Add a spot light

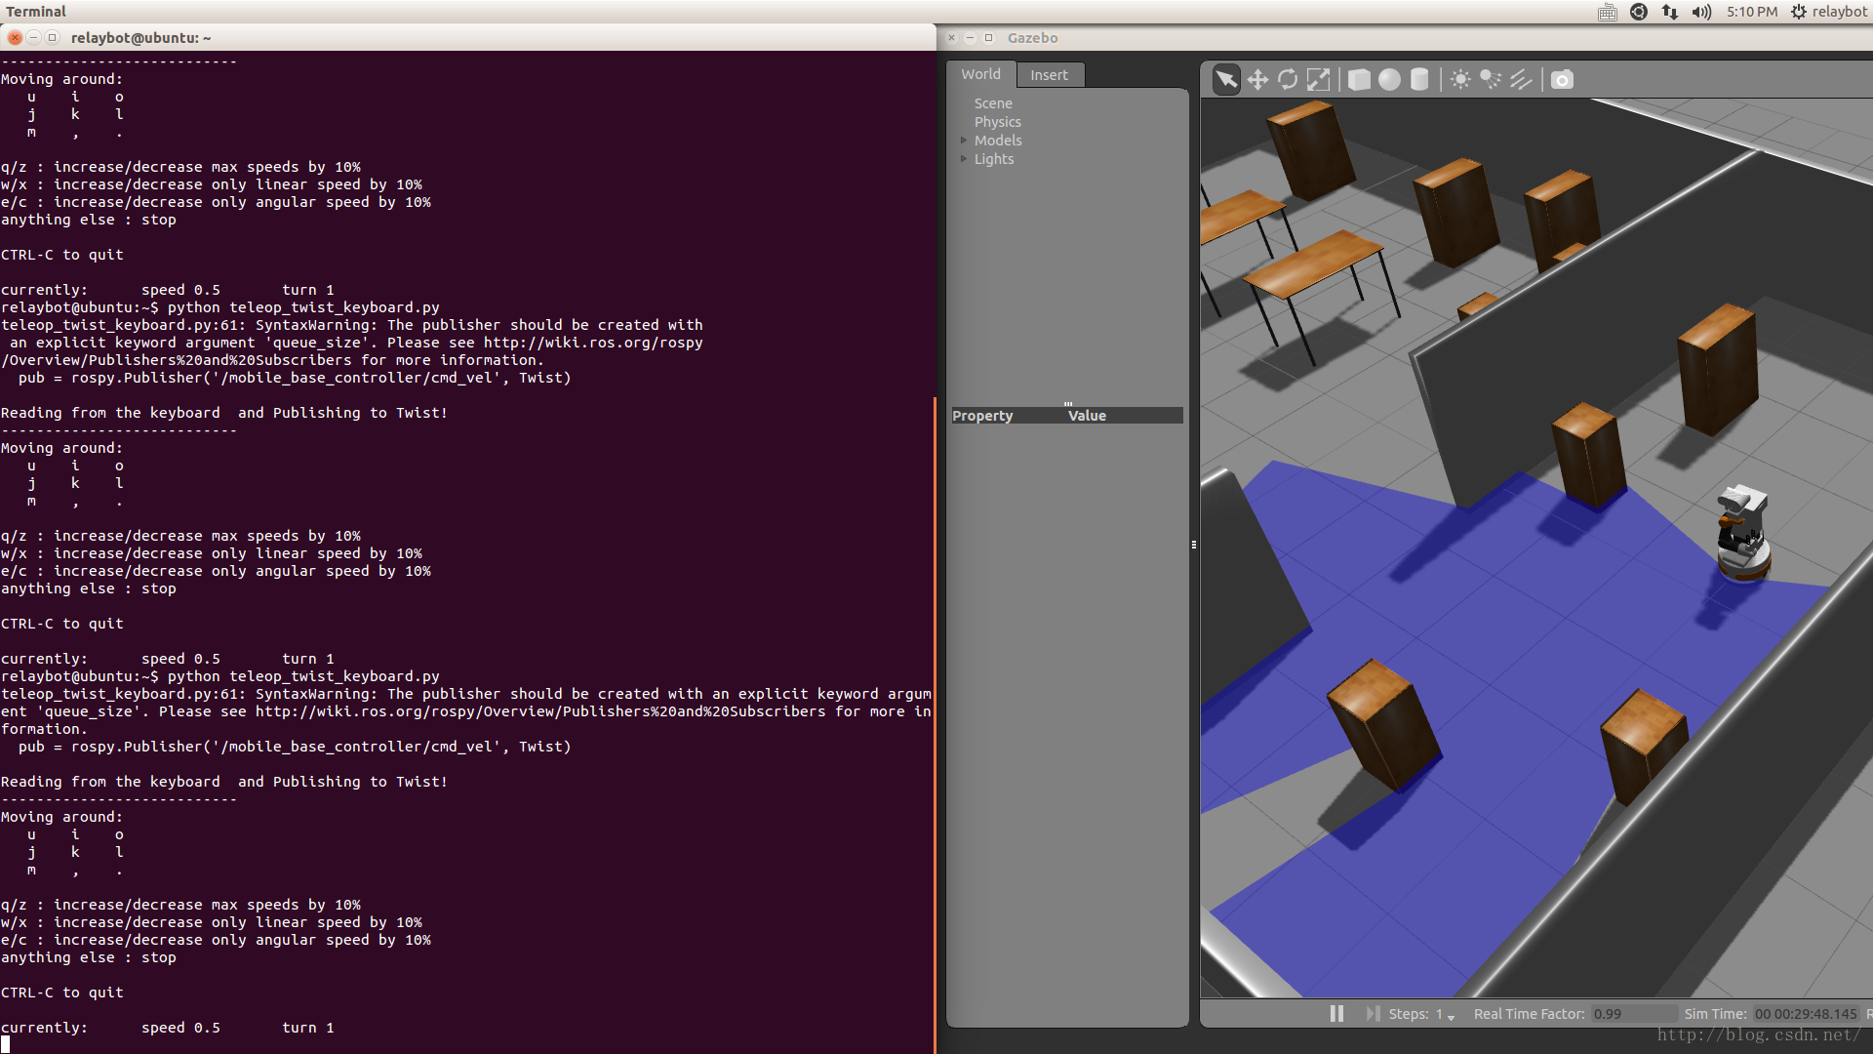click(x=1491, y=80)
